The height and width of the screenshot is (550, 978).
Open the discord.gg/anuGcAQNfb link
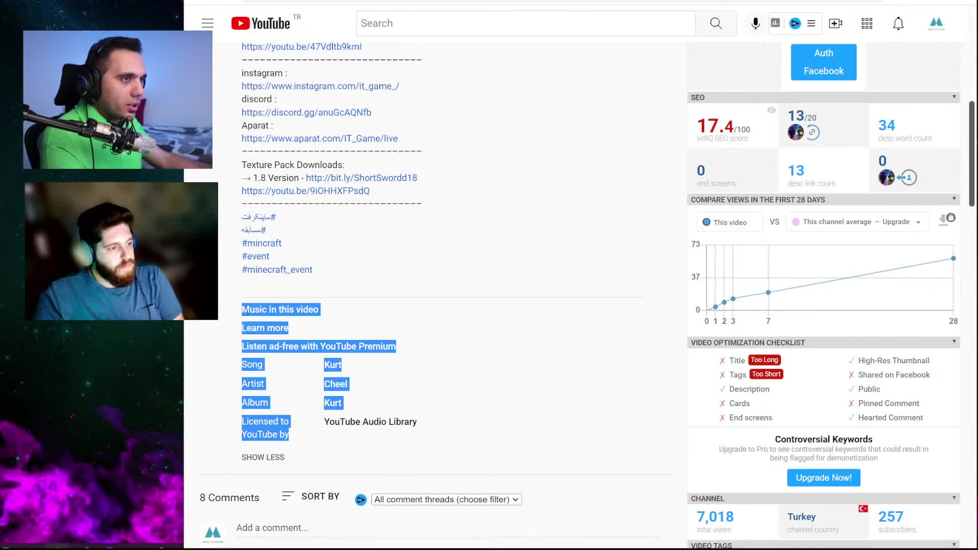tap(306, 113)
